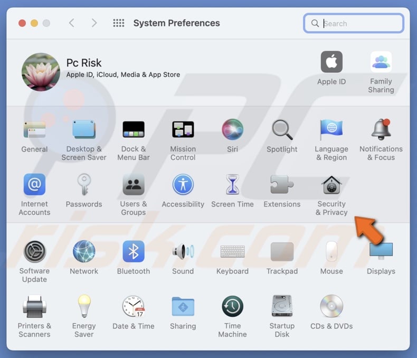Click the Pc Risk profile picture
The width and height of the screenshot is (417, 358).
(41, 72)
